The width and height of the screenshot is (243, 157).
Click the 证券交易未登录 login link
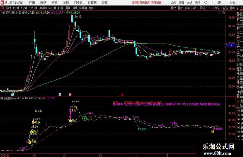pos(141,3)
